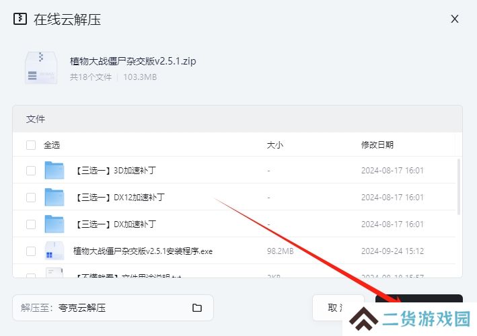Click the 修改日期 column header

[377, 145]
